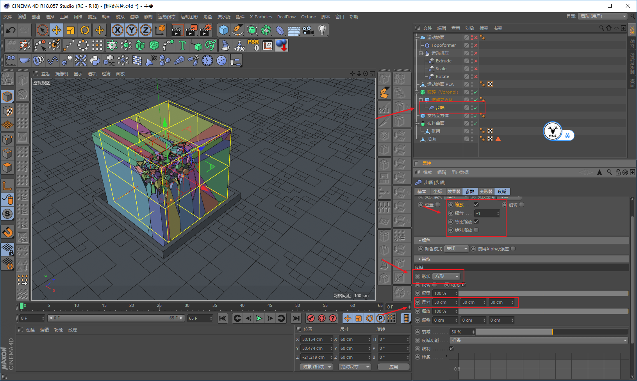Toggle enable mark for Topoformer object

[476, 45]
